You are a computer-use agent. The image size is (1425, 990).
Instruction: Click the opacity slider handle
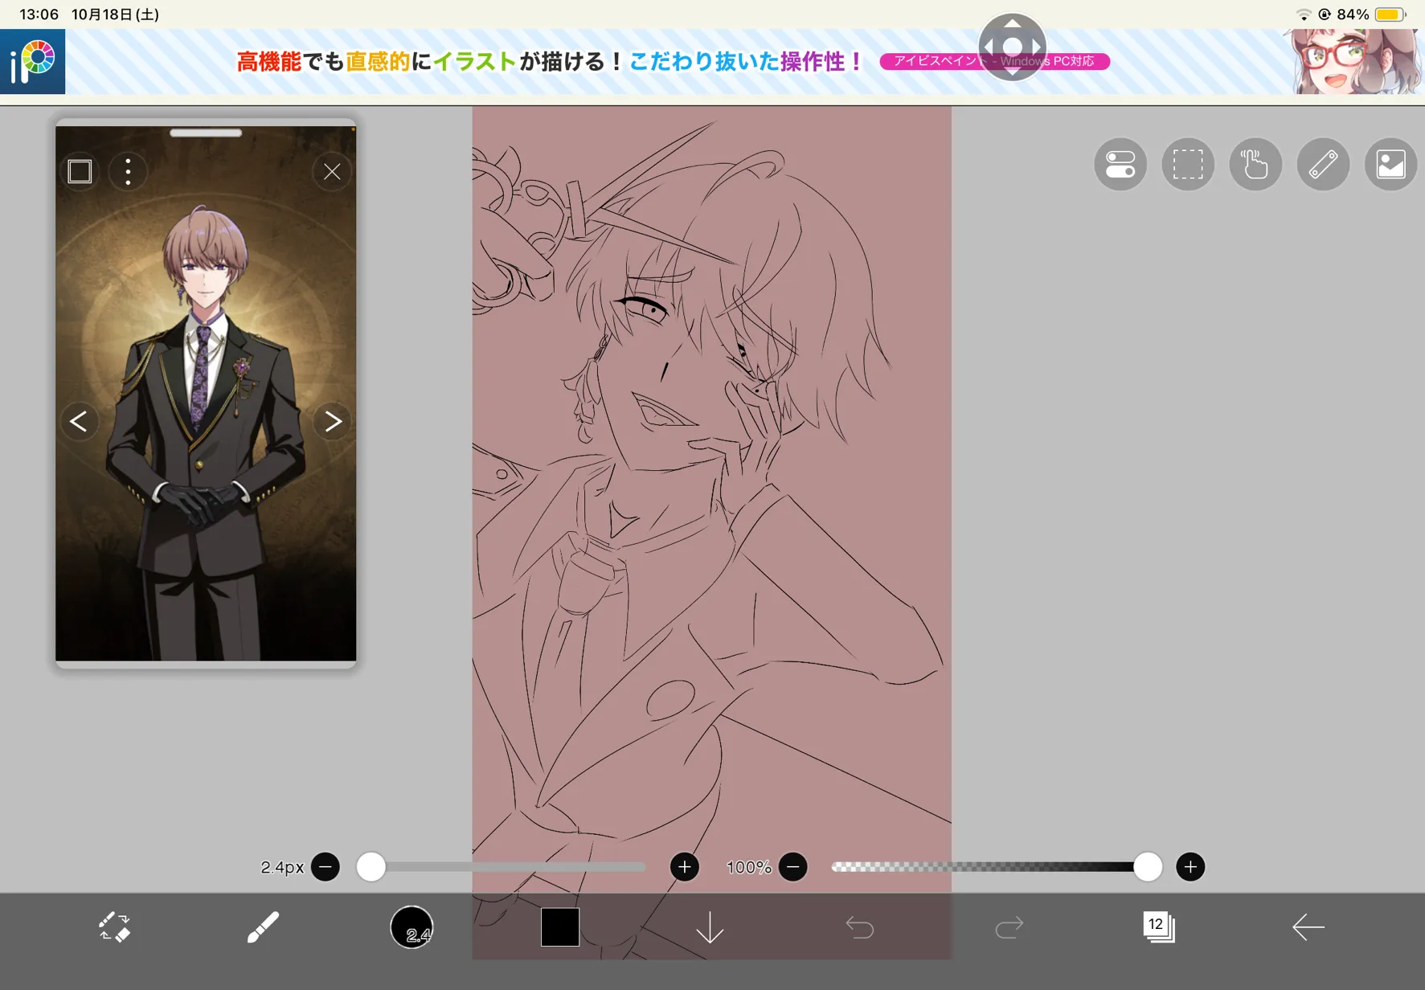pos(1147,867)
